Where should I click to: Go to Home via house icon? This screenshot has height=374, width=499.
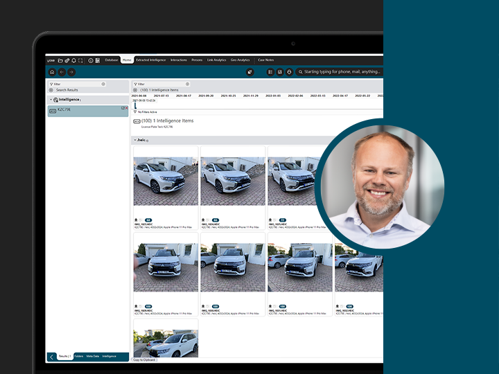coord(52,72)
